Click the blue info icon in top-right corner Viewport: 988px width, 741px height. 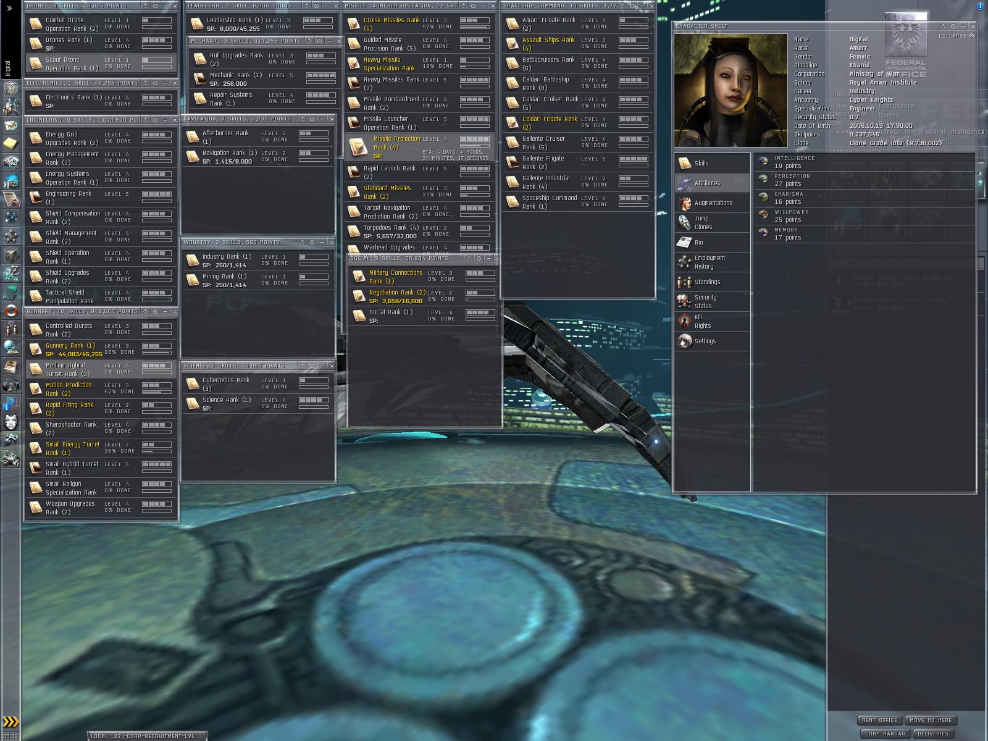point(981,6)
